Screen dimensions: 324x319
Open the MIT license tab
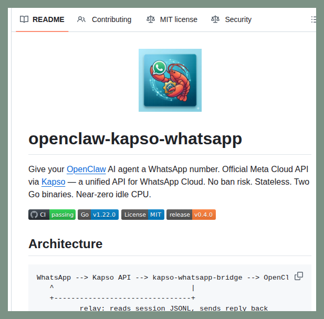click(x=172, y=19)
